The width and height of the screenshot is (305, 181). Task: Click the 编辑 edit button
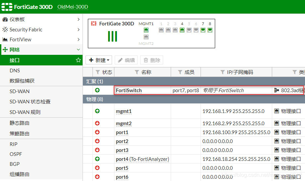coord(126,60)
